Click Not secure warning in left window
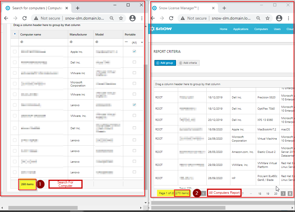This screenshot has width=295, height=212. (47, 18)
